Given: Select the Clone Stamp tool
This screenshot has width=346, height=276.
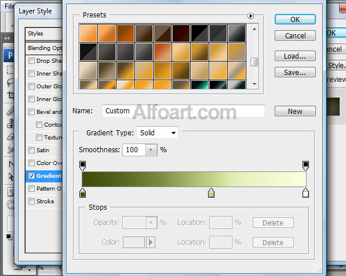Looking at the screenshot, I should click(10, 123).
